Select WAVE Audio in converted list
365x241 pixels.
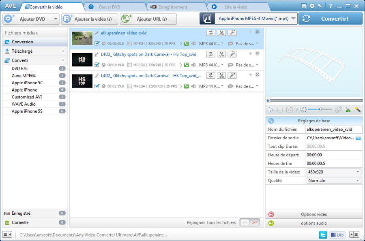35,104
